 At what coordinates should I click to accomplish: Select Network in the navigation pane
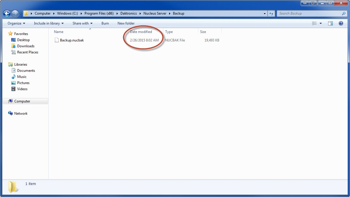coord(21,114)
